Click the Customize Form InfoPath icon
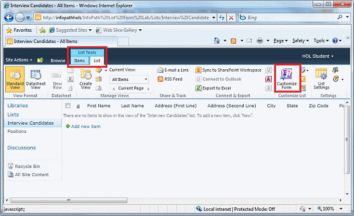Screen dimensions: 354x216 point(287,74)
